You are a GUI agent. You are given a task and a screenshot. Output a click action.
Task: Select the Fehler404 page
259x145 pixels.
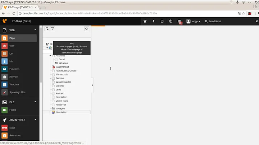coord(61,105)
